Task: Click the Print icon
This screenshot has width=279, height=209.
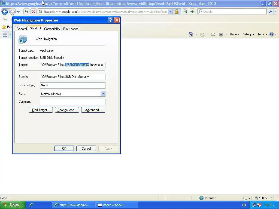Action: click(x=221, y=34)
